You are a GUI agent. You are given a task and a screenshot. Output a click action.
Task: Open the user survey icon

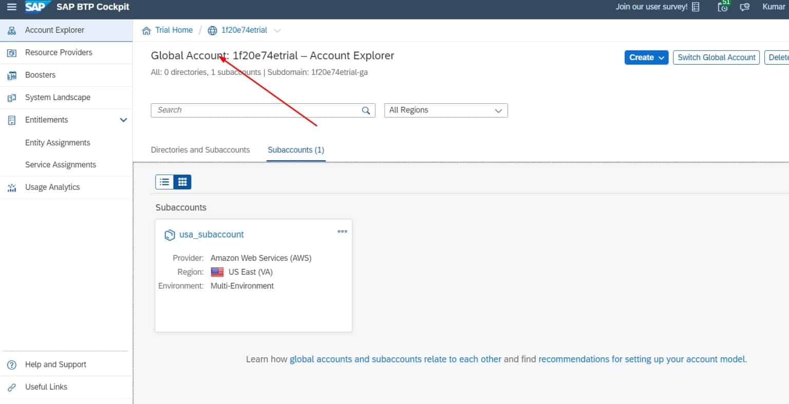(x=694, y=7)
